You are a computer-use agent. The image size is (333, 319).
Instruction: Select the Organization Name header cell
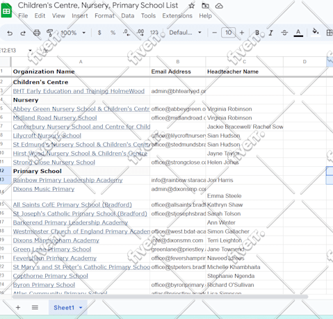point(81,72)
